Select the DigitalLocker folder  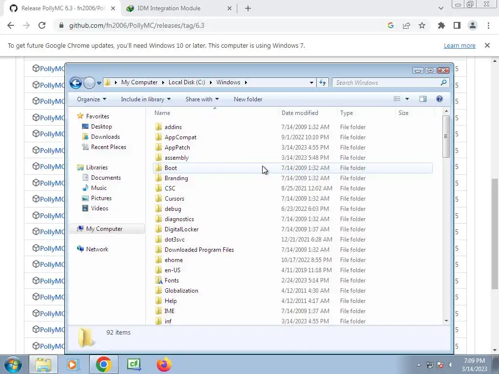pyautogui.click(x=181, y=229)
